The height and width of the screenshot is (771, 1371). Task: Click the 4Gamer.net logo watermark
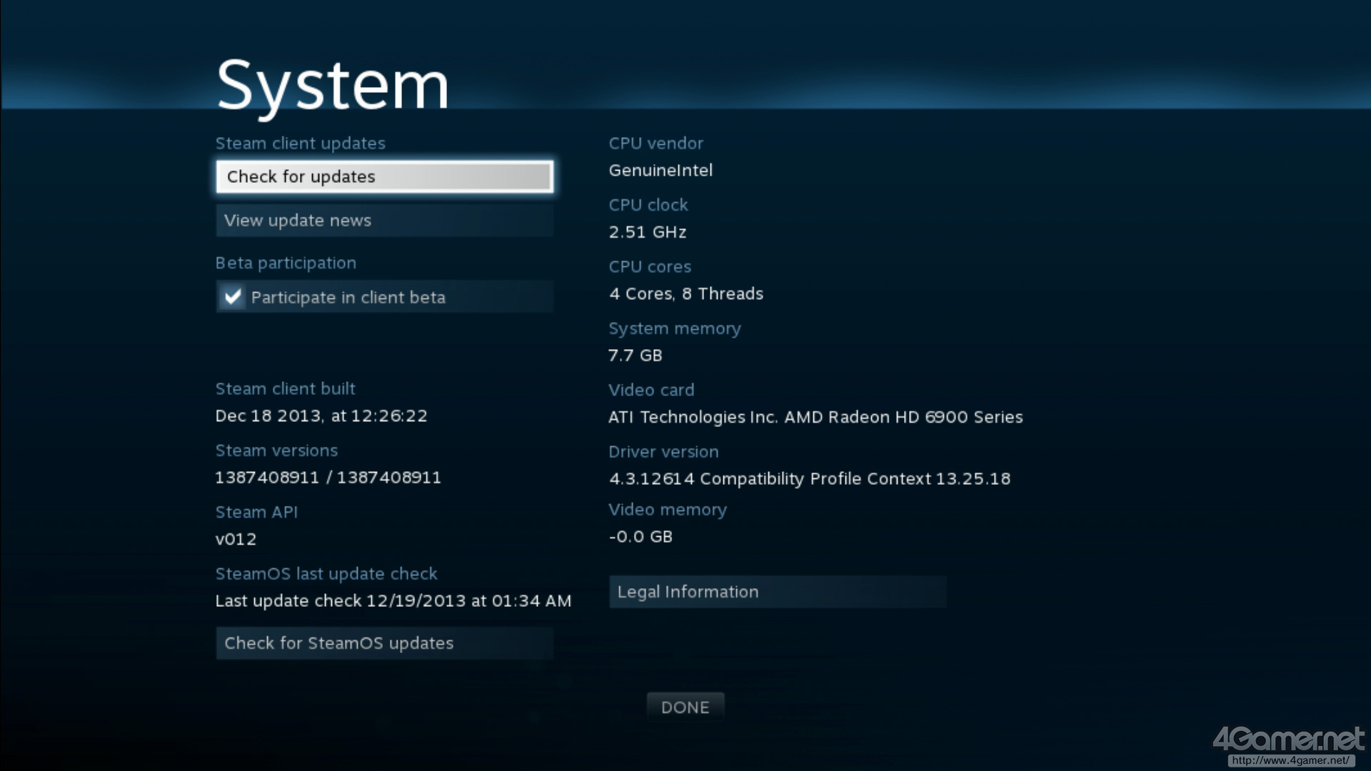click(1287, 740)
